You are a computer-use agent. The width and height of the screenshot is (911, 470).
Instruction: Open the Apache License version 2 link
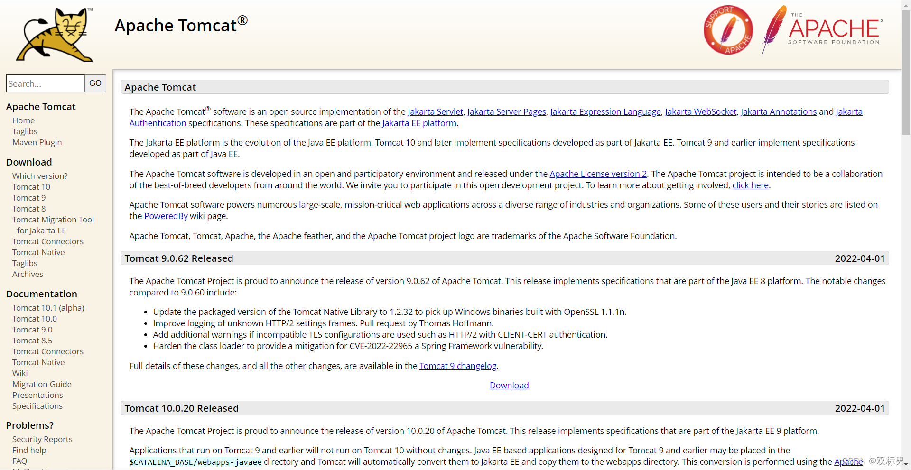pyautogui.click(x=598, y=174)
